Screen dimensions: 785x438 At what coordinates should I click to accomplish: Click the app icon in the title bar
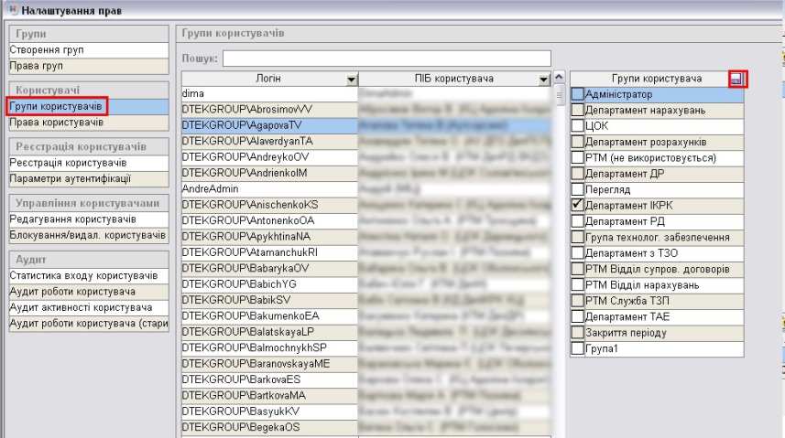[10, 9]
